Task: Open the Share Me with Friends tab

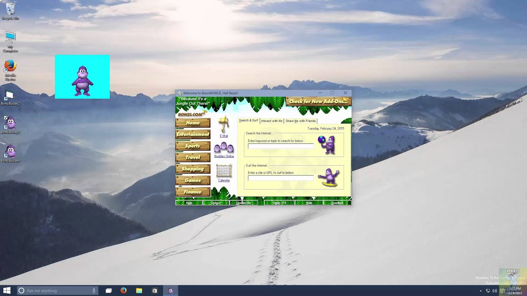Action: (x=301, y=121)
